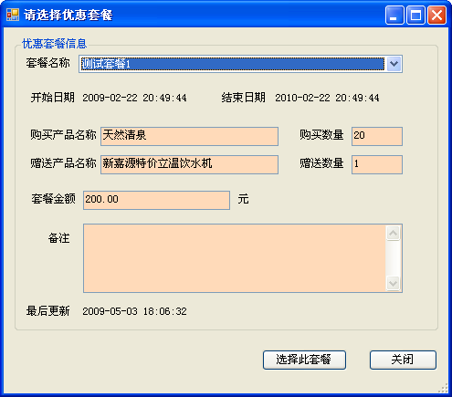Click inside the 备注 notes text area
Viewport: 452px width, 397px height.
(x=235, y=258)
